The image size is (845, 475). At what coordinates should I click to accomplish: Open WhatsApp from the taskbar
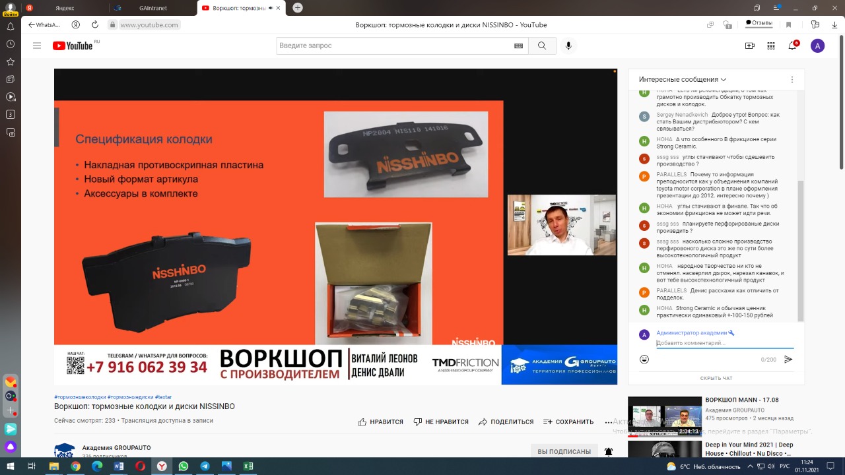184,466
